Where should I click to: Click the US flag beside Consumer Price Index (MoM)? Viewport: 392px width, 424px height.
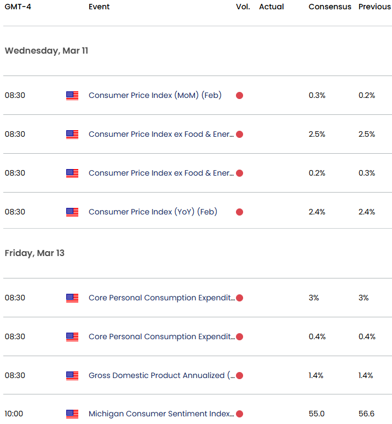point(72,96)
